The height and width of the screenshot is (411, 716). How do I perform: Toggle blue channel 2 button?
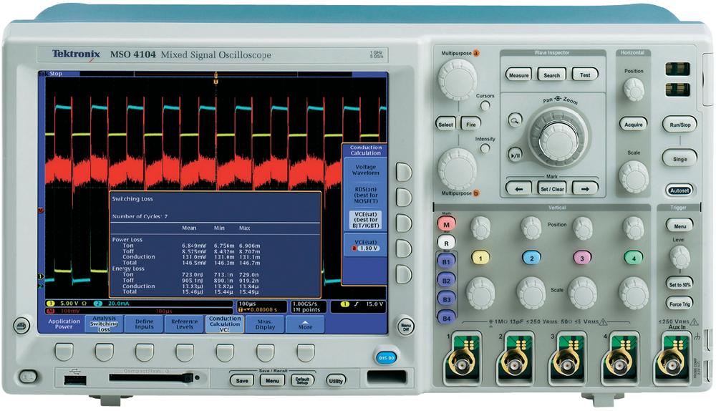pos(531,257)
